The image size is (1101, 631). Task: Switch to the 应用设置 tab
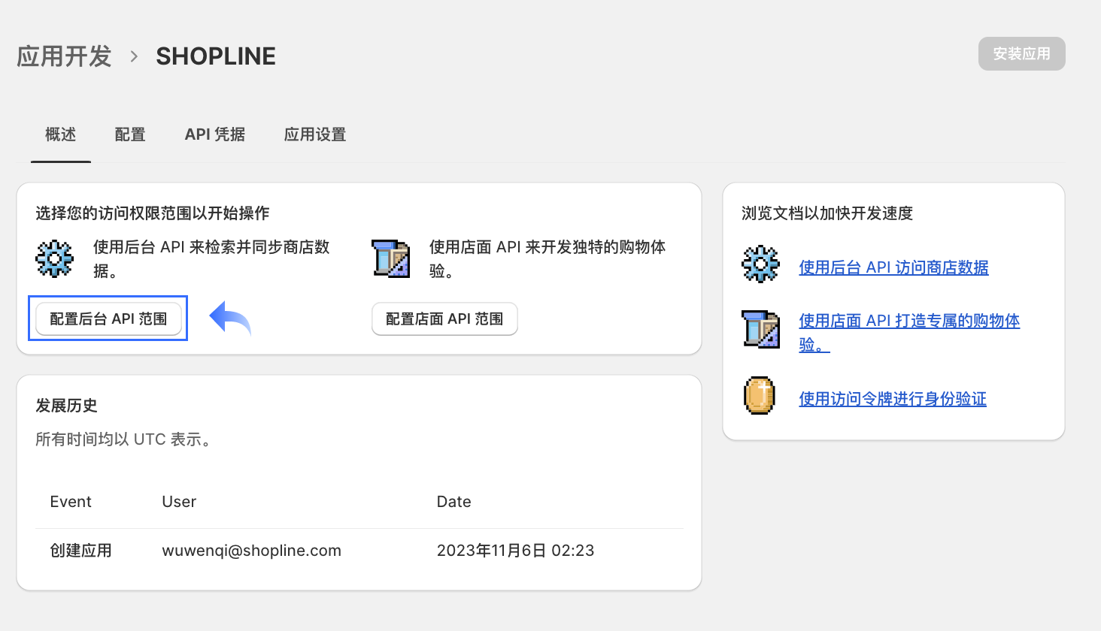click(314, 134)
